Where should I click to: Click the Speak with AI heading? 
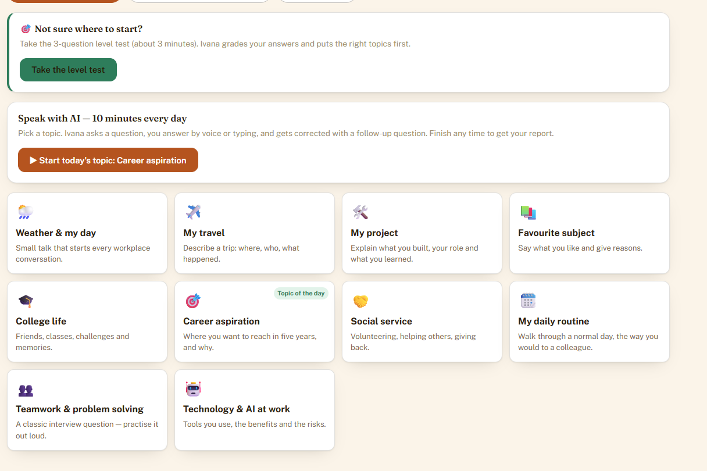(102, 119)
